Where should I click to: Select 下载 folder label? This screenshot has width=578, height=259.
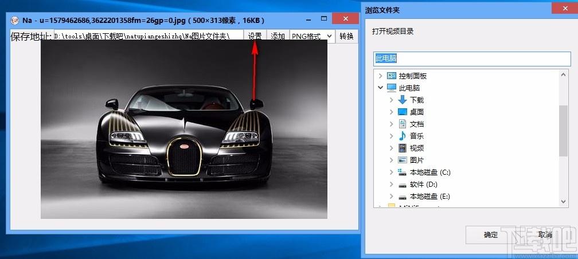click(x=417, y=100)
